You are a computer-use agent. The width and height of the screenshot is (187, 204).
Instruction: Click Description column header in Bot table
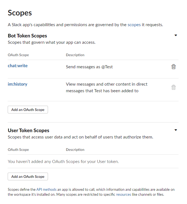tap(75, 55)
